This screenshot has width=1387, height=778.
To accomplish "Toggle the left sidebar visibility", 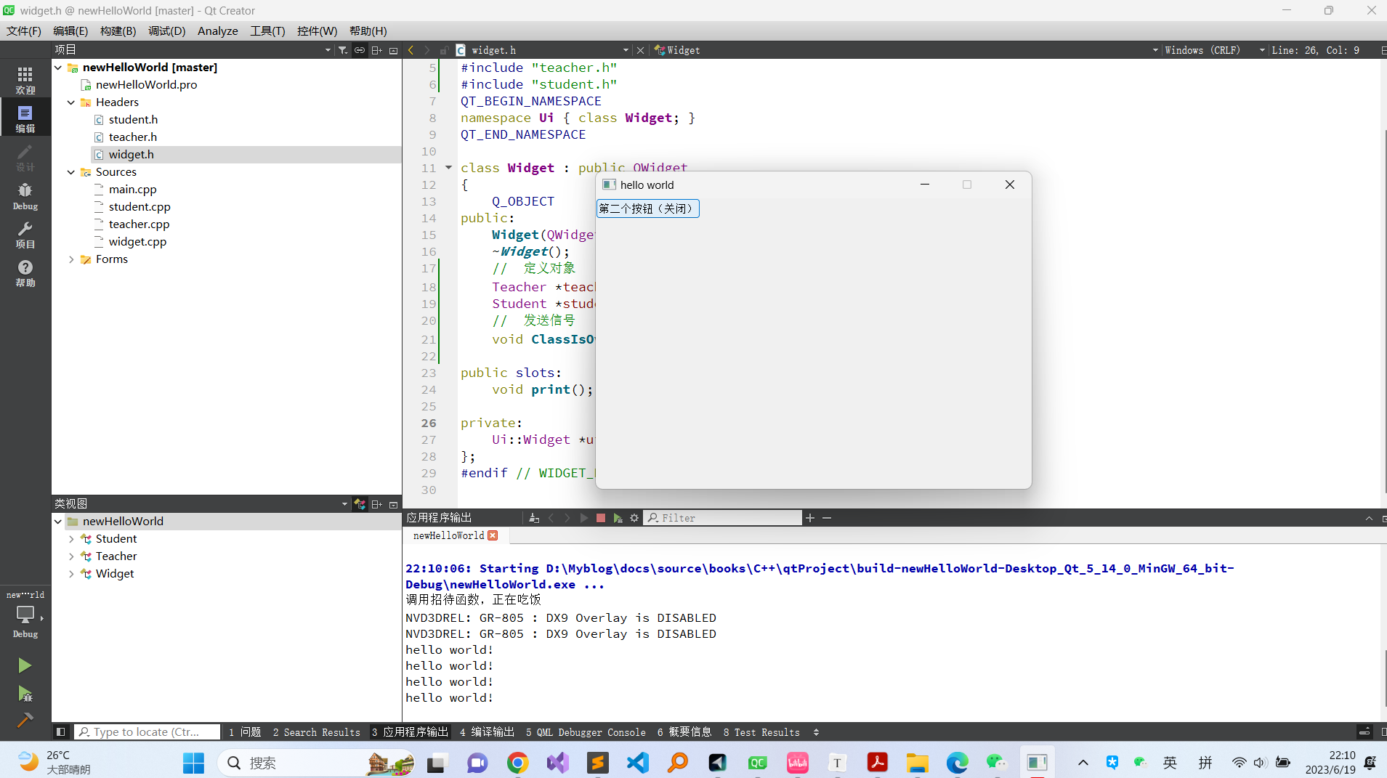I will [x=61, y=732].
